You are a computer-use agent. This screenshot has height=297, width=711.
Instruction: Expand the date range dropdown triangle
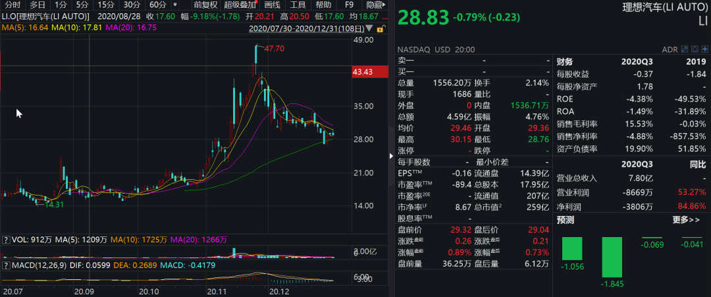(x=371, y=28)
